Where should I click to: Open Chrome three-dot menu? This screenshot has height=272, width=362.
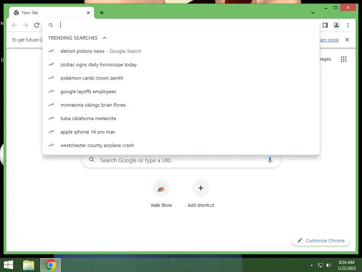pyautogui.click(x=348, y=25)
